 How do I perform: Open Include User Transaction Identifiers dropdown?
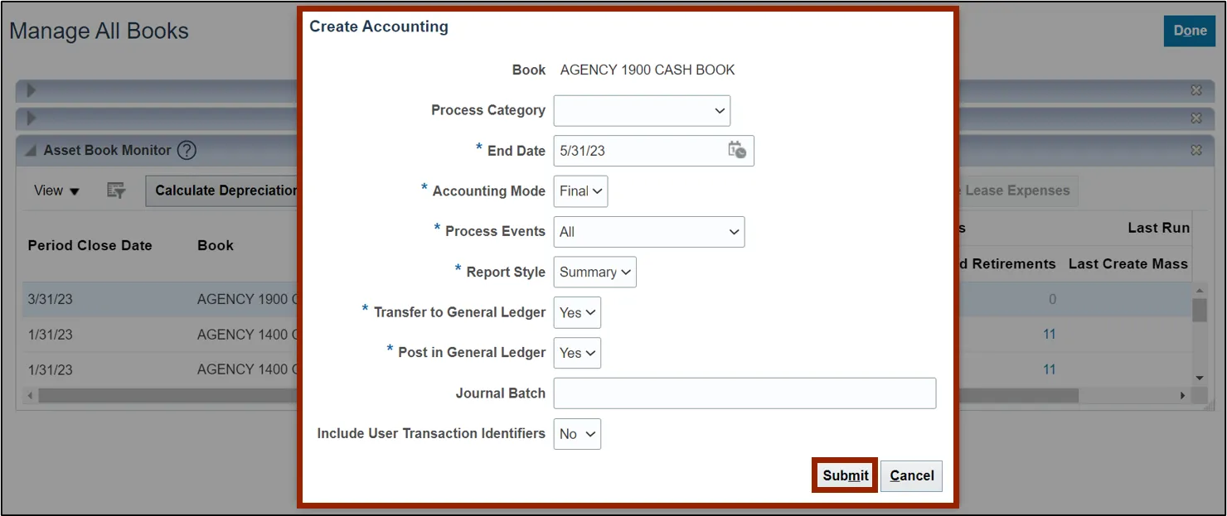click(x=577, y=434)
